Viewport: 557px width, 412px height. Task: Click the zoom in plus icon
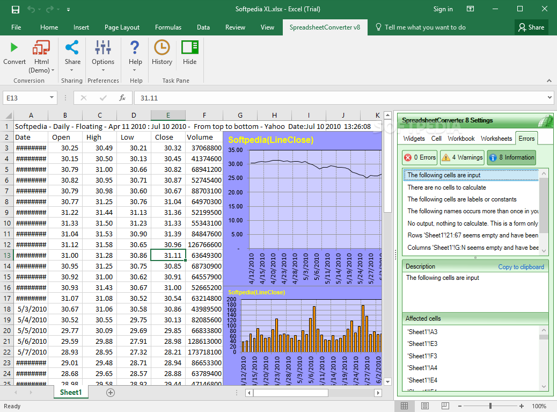(x=522, y=406)
